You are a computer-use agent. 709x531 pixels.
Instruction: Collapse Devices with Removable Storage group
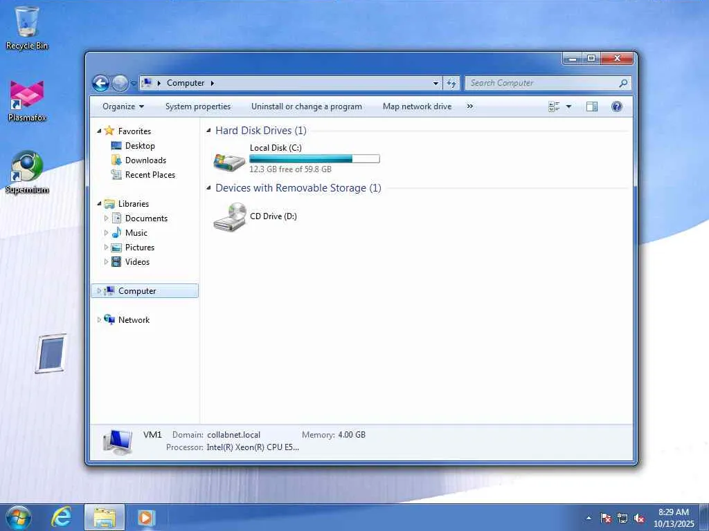click(x=208, y=188)
